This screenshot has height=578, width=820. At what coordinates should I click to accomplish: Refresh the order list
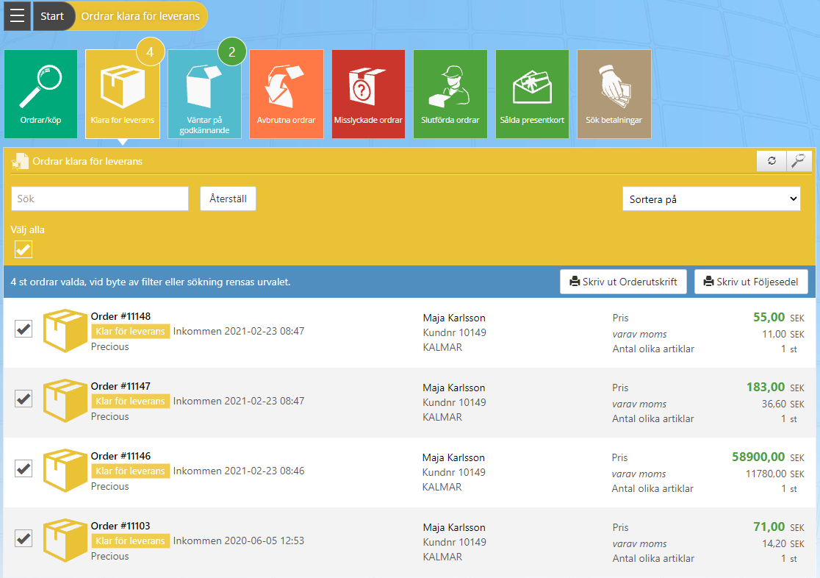(x=772, y=161)
